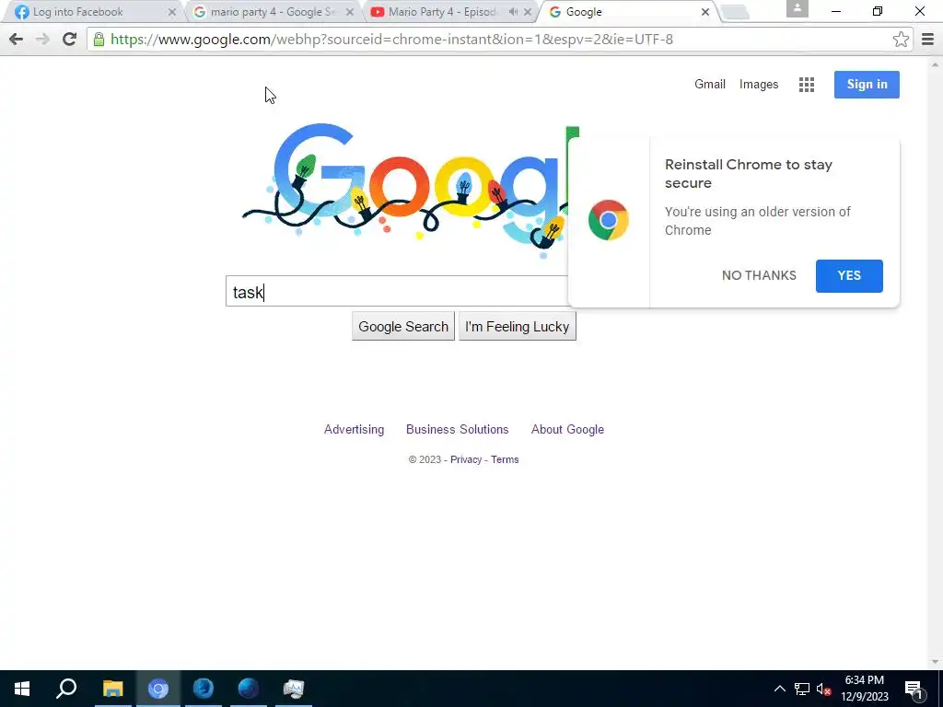Open the Privacy link

point(465,460)
